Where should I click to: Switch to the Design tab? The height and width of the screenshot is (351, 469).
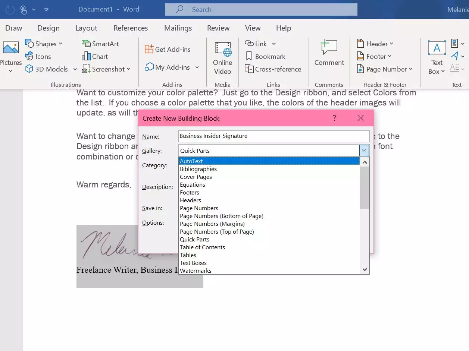pos(49,28)
